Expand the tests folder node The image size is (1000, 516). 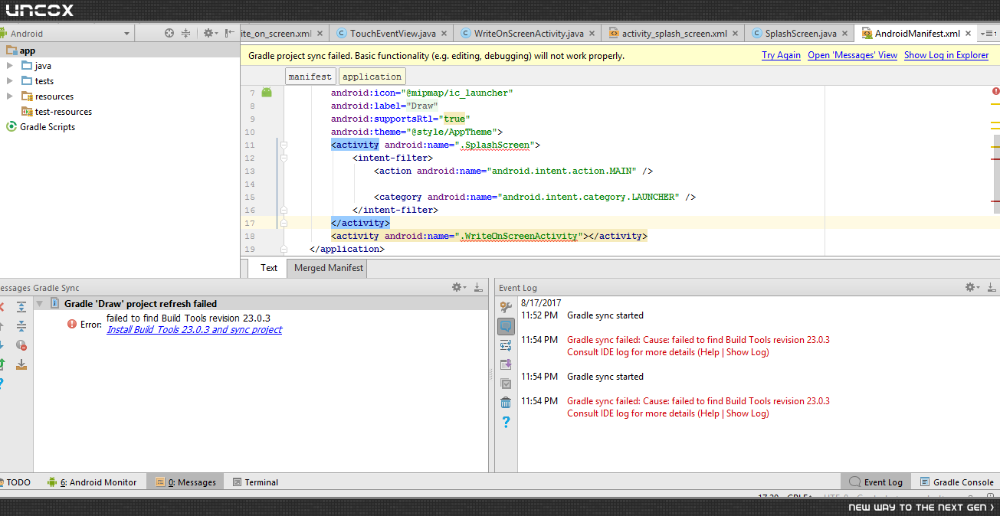(10, 81)
